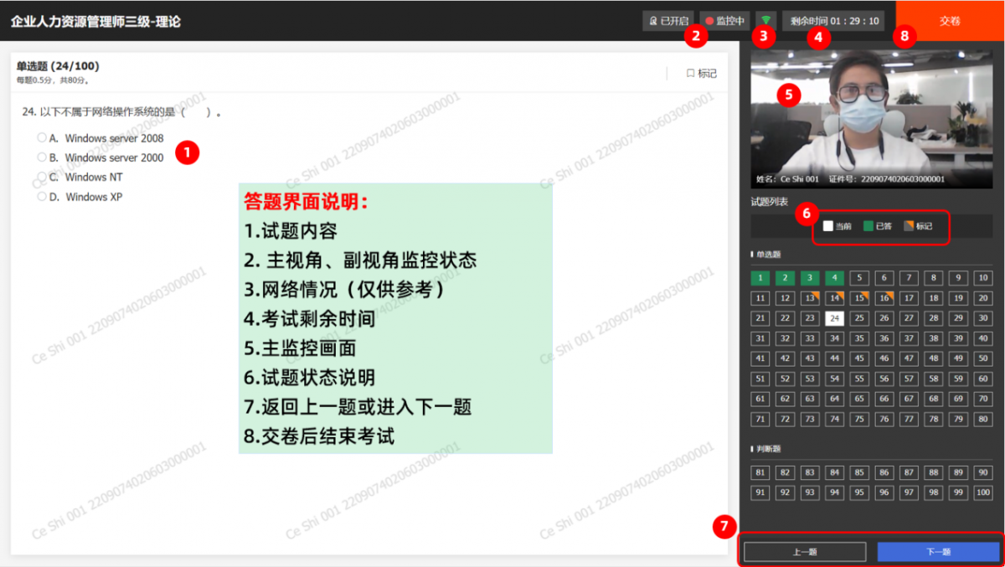Screen dimensions: 1005x567
Task: Jump to answered question 1
Action: click(760, 278)
